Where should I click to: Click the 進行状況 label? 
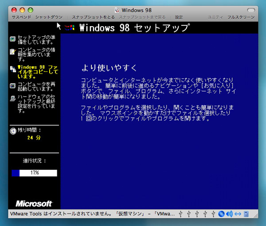point(34,160)
